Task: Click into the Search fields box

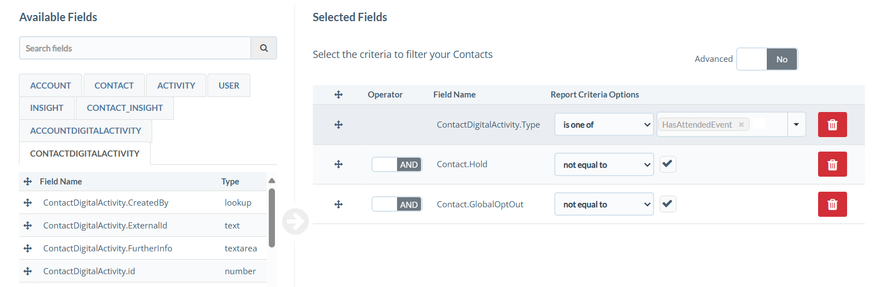Action: 135,48
